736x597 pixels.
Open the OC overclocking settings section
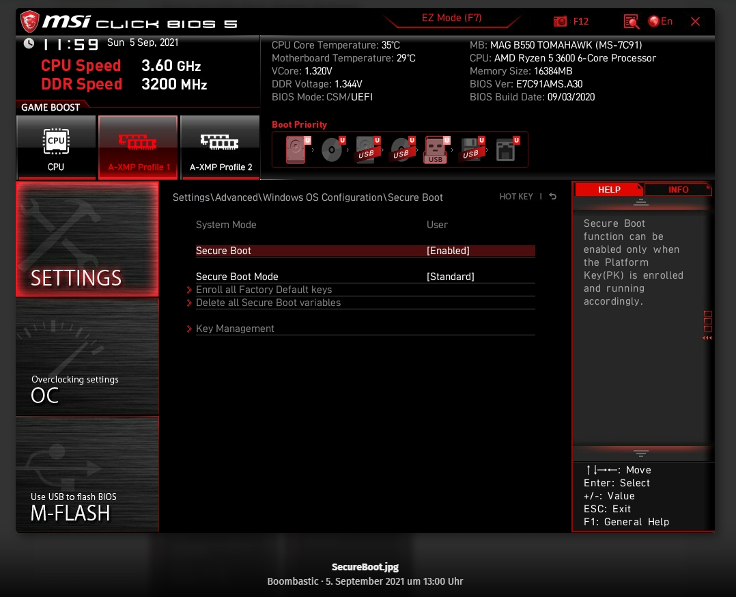coord(87,357)
